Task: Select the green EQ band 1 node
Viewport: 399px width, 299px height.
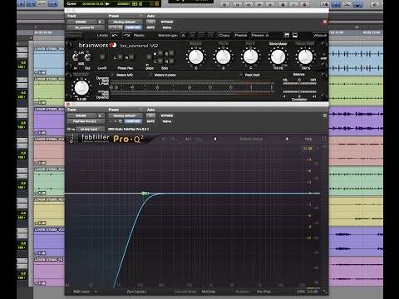Action: (143, 193)
